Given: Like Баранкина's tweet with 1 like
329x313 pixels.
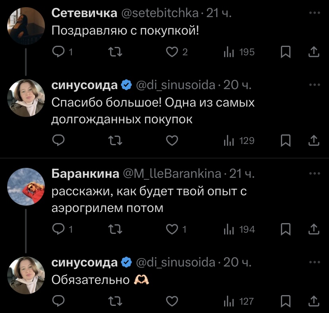Looking at the screenshot, I should pyautogui.click(x=172, y=229).
